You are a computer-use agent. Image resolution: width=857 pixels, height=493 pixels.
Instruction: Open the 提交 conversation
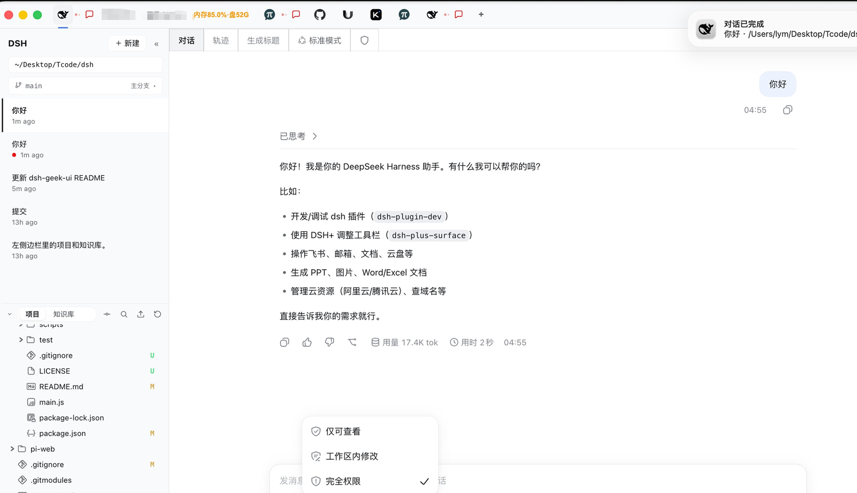coord(85,216)
